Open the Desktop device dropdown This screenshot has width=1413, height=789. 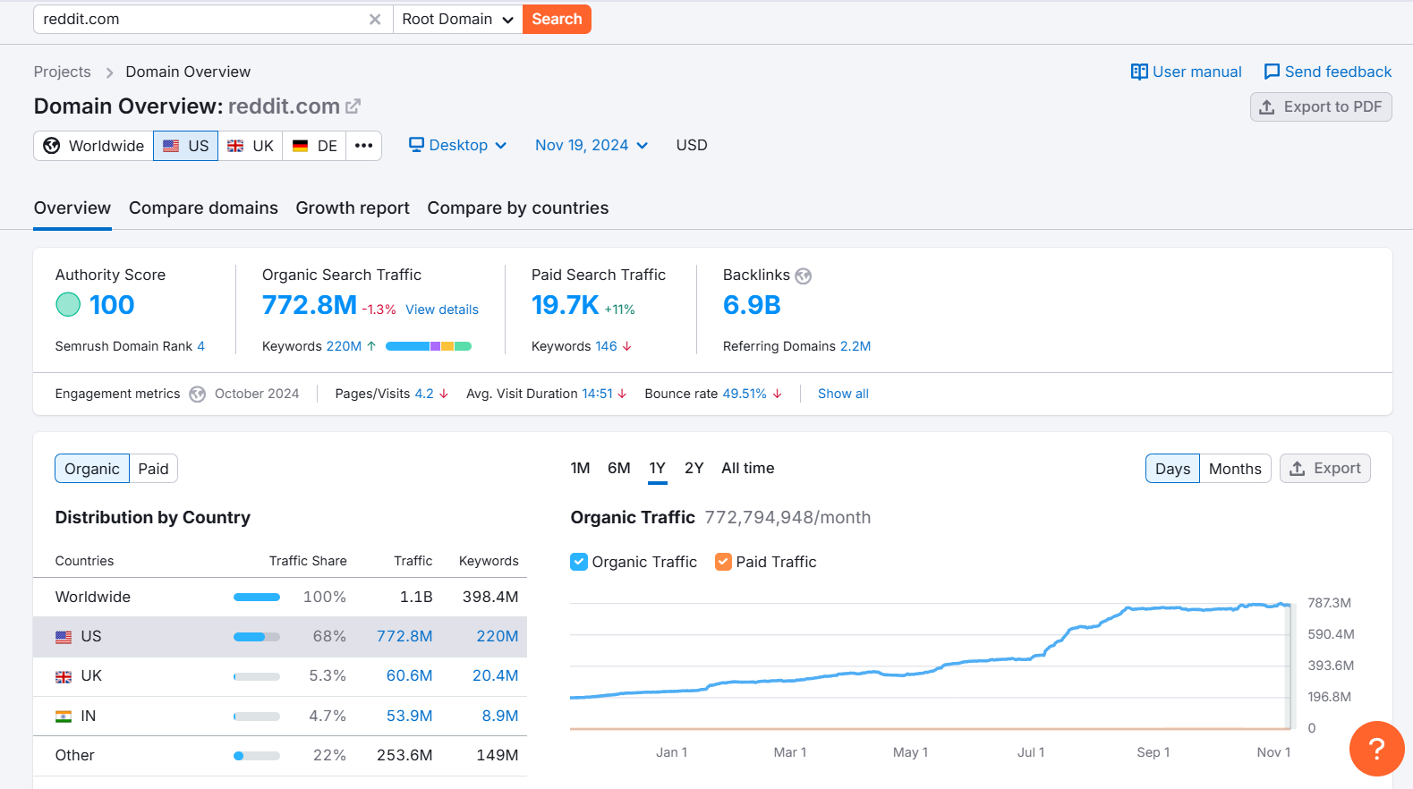457,146
